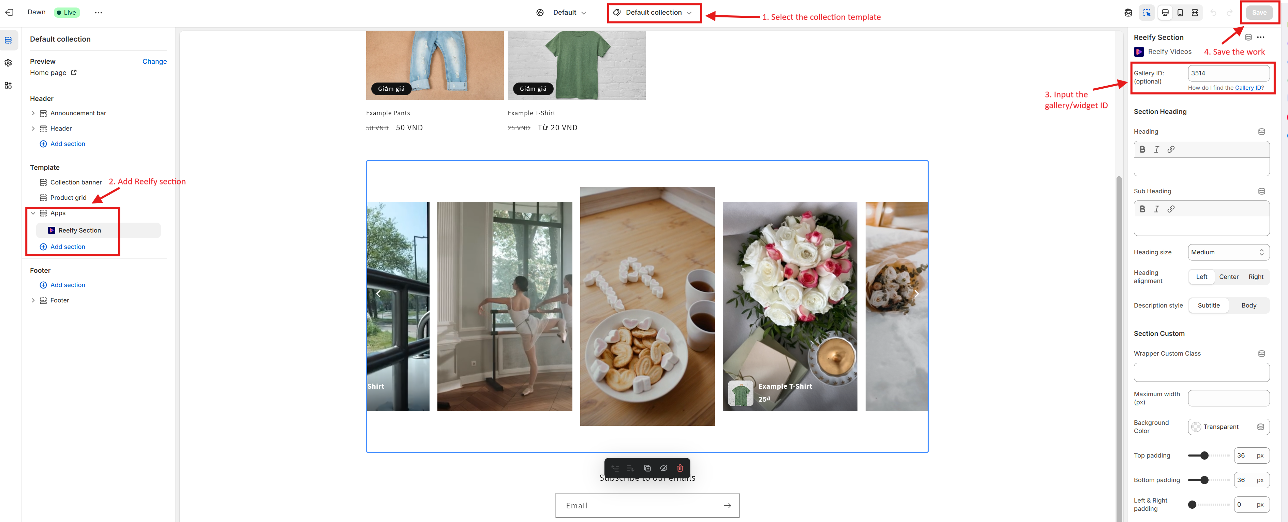Toggle italic in the Heading editor

pos(1156,149)
